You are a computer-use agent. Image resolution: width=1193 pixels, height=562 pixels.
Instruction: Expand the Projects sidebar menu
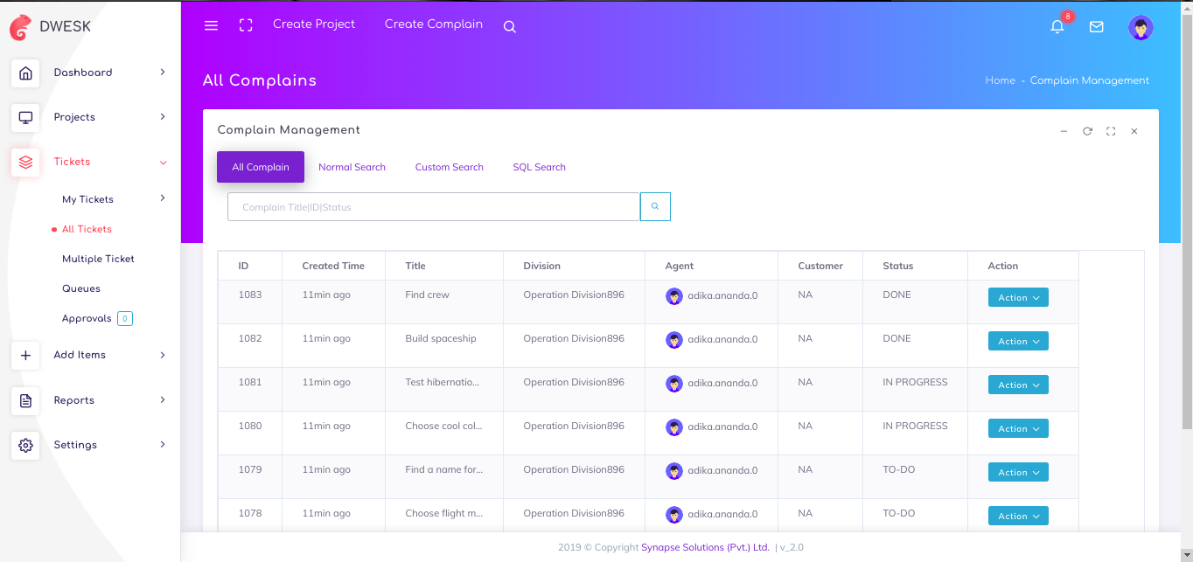163,117
